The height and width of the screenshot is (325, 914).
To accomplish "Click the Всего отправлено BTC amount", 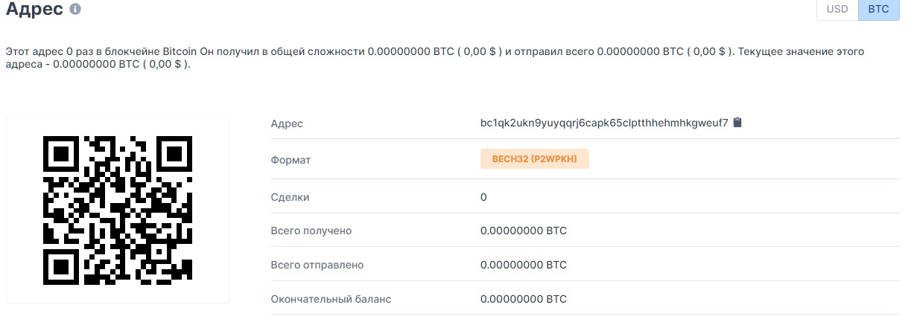I will pos(524,265).
